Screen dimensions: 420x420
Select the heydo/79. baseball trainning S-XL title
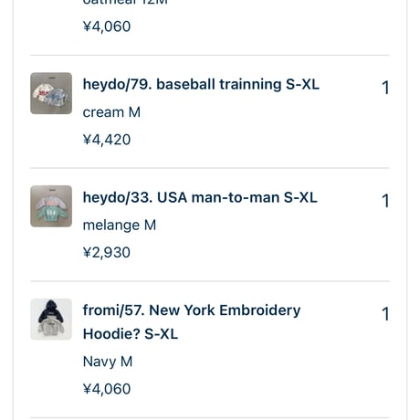(x=201, y=84)
